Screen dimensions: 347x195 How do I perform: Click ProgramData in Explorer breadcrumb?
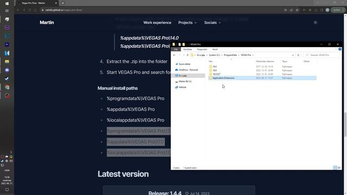coord(230,55)
